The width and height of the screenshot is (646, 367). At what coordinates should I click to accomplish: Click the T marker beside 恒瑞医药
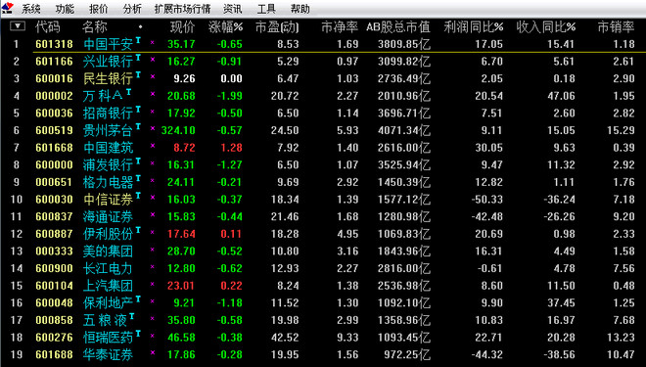coord(138,334)
